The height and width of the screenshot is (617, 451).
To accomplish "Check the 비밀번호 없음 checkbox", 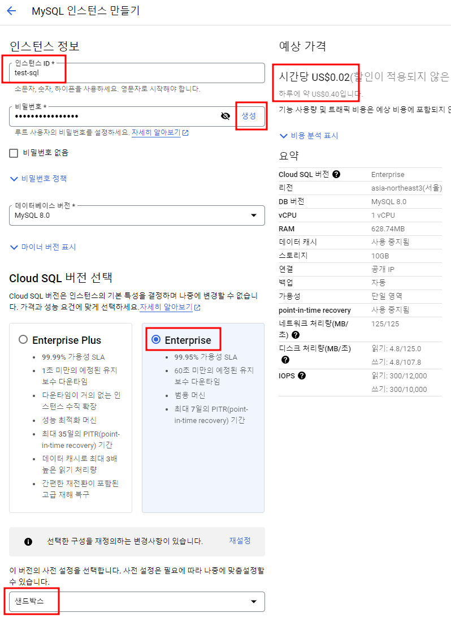I will [14, 153].
